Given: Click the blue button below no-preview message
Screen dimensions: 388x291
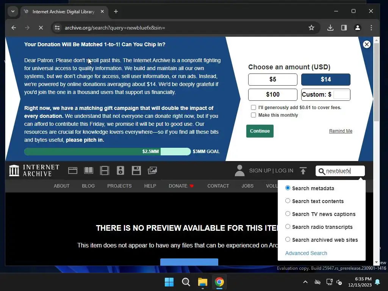Looking at the screenshot, I should [189, 262].
